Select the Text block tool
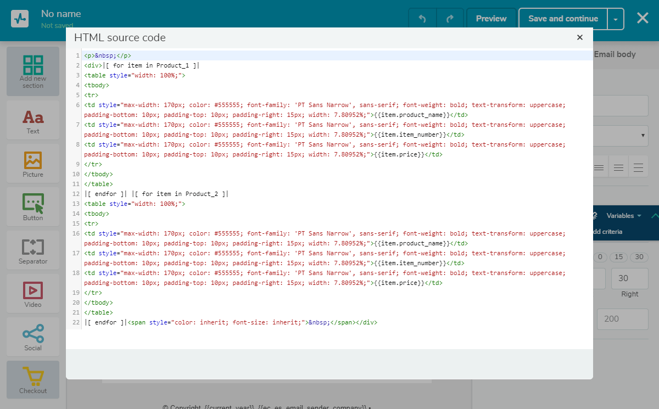659x409 pixels. click(x=33, y=121)
